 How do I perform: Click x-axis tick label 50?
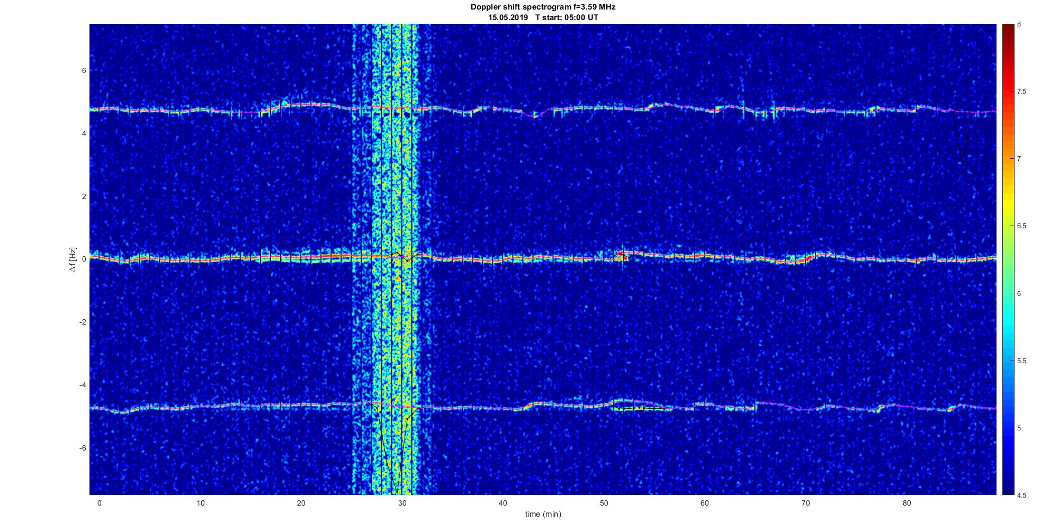point(604,503)
